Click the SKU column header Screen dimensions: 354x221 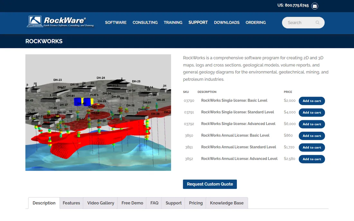coord(186,92)
